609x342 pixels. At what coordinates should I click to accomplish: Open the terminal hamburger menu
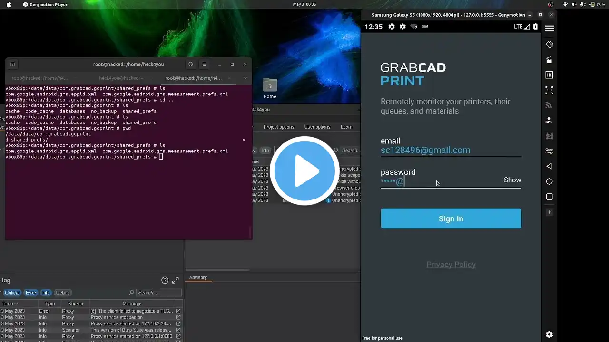[x=204, y=64]
